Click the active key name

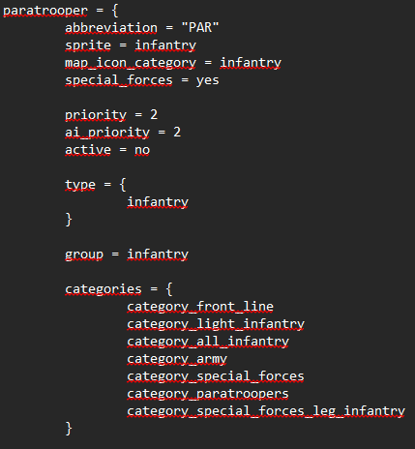(88, 150)
